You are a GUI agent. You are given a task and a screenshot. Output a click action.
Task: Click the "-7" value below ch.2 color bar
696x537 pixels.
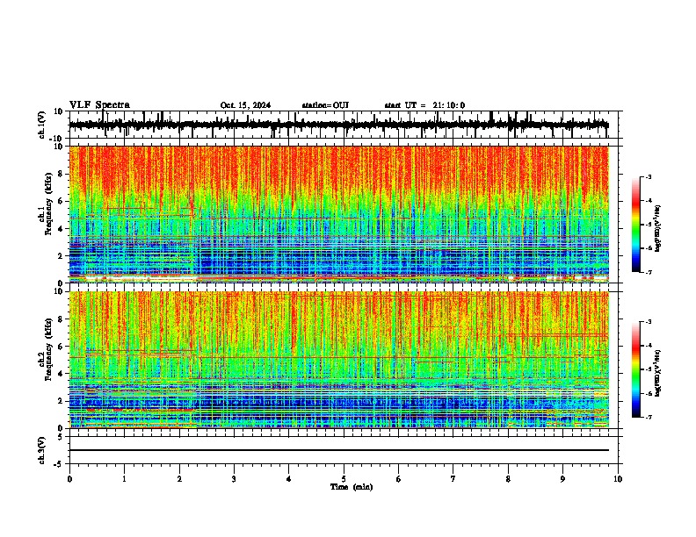point(649,417)
